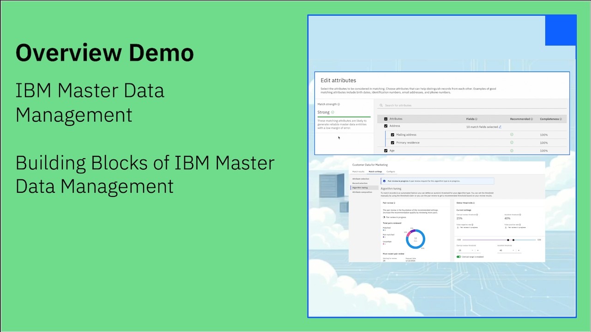The width and height of the screenshot is (591, 332).
Task: Uncheck the Primary residence checkbox
Action: tap(392, 142)
